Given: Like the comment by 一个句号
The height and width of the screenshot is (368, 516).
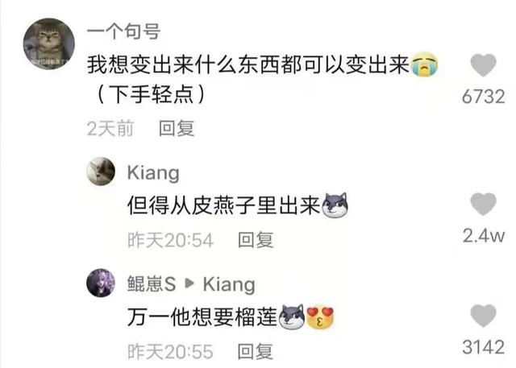Looking at the screenshot, I should tap(483, 65).
